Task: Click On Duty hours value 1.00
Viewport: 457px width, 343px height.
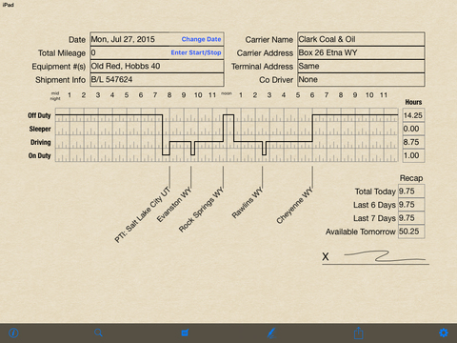Action: (x=413, y=155)
